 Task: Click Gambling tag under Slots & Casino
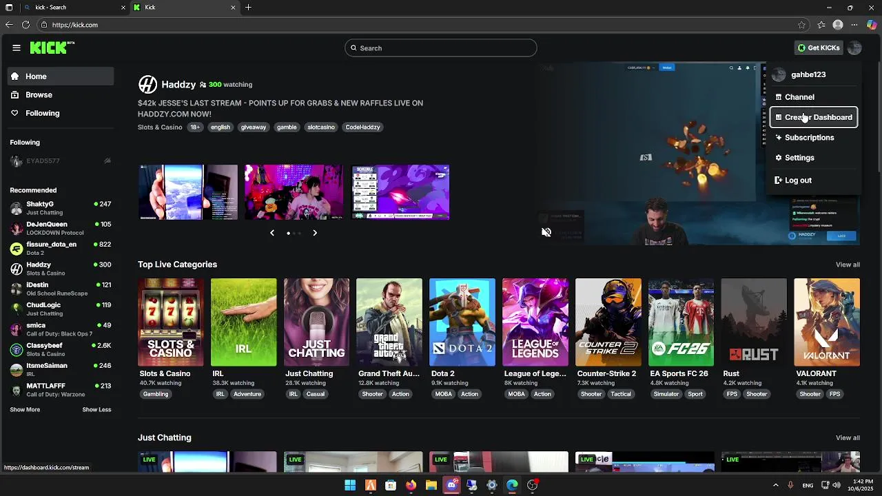tap(156, 394)
